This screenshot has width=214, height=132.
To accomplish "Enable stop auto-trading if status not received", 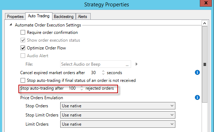I will pyautogui.click(x=23, y=80).
